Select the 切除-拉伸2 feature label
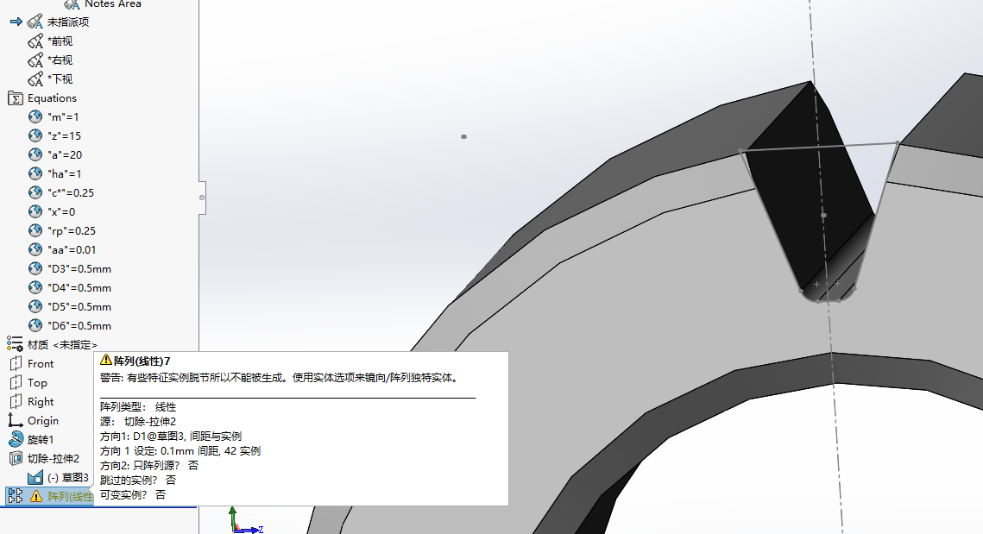Viewport: 983px width, 534px height. (54, 458)
